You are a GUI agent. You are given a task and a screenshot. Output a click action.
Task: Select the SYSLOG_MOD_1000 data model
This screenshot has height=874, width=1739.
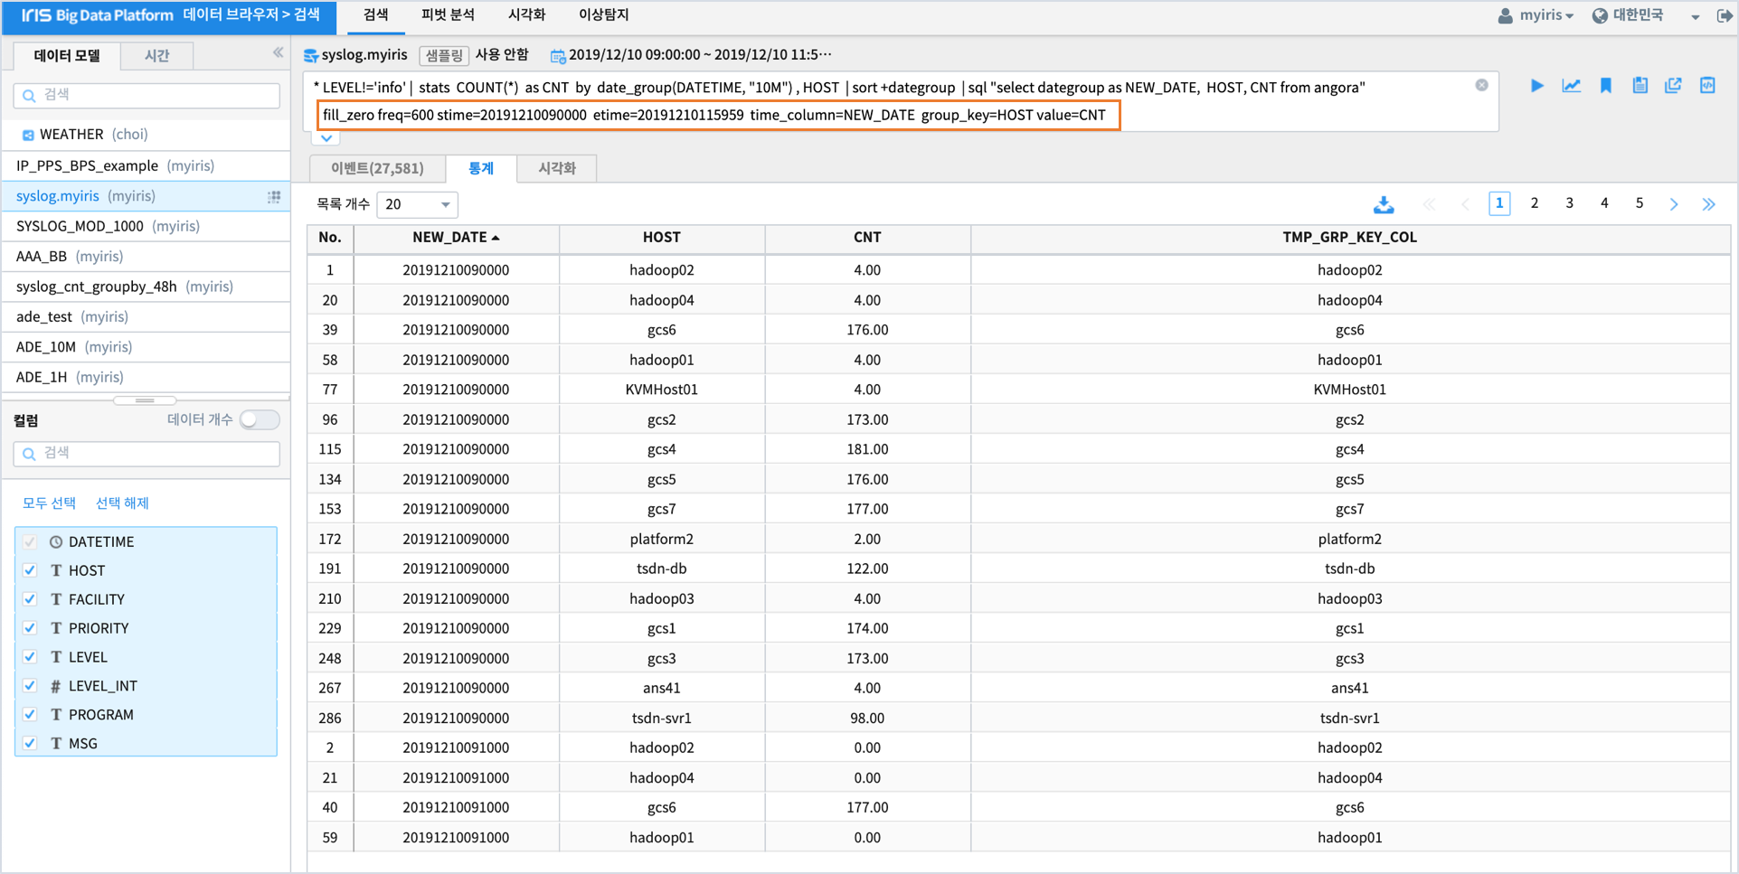[x=146, y=226]
